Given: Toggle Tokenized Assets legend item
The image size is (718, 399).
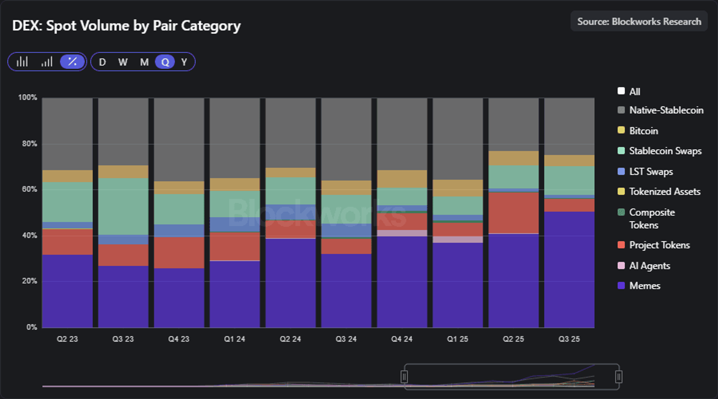Looking at the screenshot, I should click(x=659, y=191).
